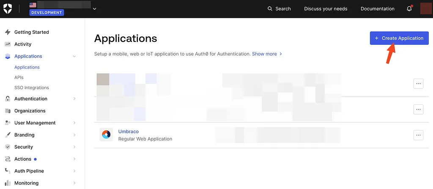Open Authentication sidebar item
This screenshot has width=433, height=189.
pyautogui.click(x=30, y=99)
